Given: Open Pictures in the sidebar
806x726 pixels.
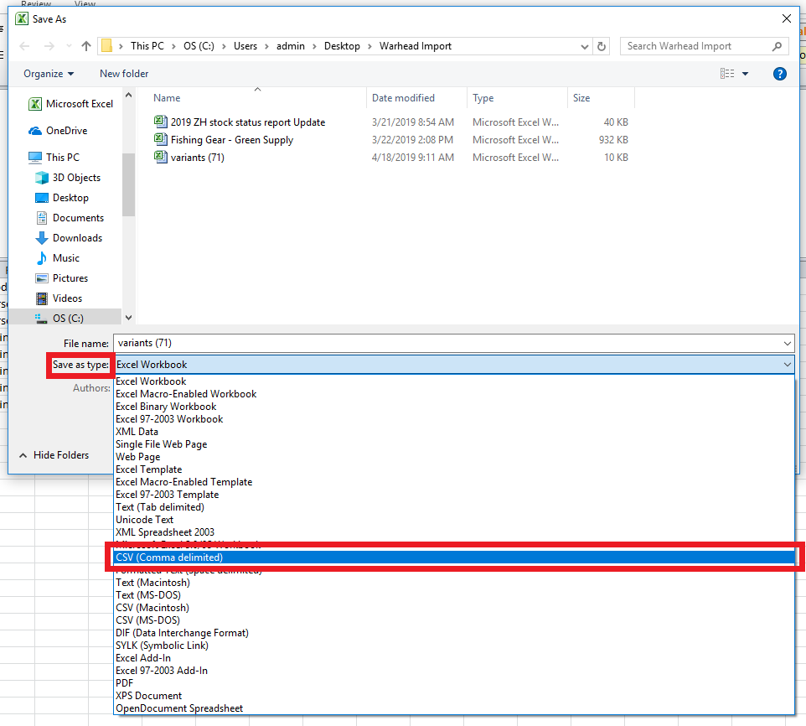Looking at the screenshot, I should point(61,278).
